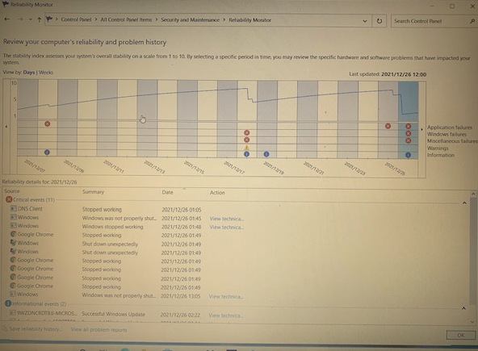Image resolution: width=478 pixels, height=351 pixels.
Task: Go up one level with Up arrow
Action: point(39,20)
